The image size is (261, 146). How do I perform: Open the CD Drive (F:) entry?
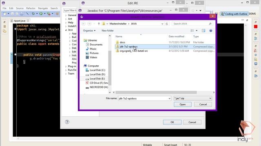[97, 83]
